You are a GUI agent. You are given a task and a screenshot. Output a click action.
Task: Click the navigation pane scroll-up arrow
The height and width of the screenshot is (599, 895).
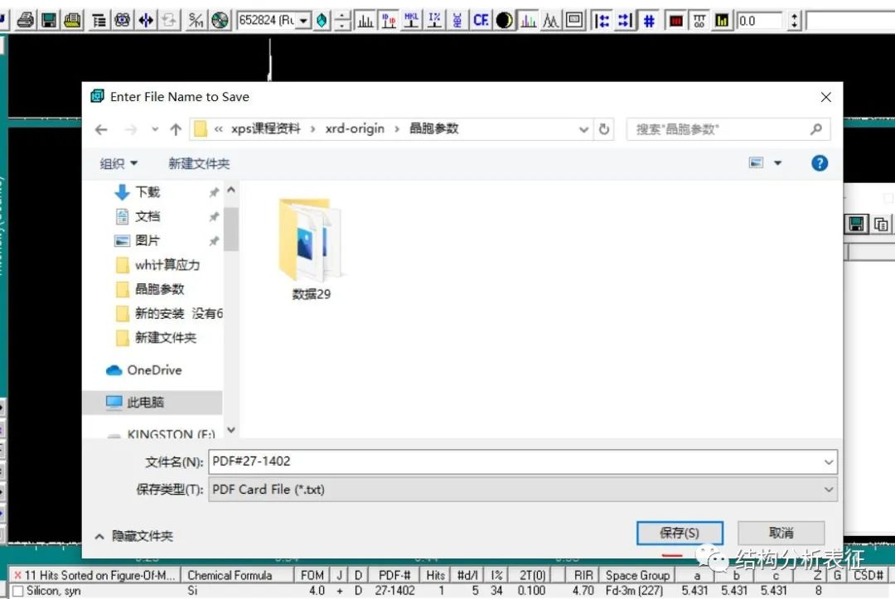(x=231, y=190)
